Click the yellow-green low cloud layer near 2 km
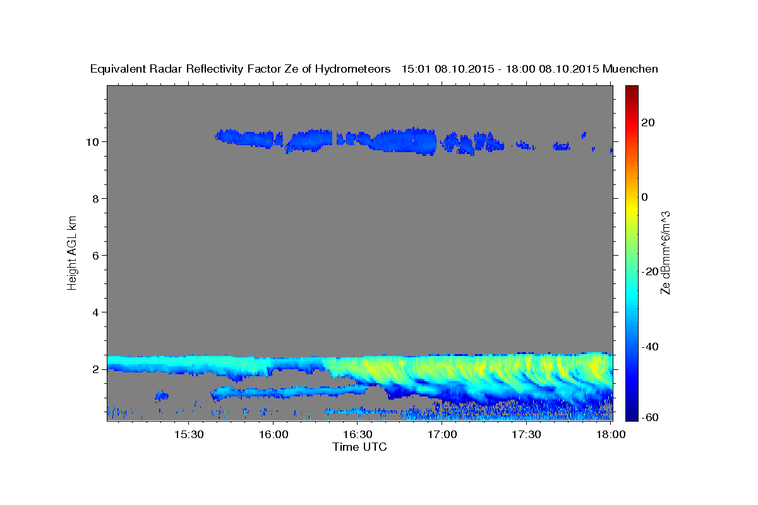The height and width of the screenshot is (505, 758). click(467, 368)
